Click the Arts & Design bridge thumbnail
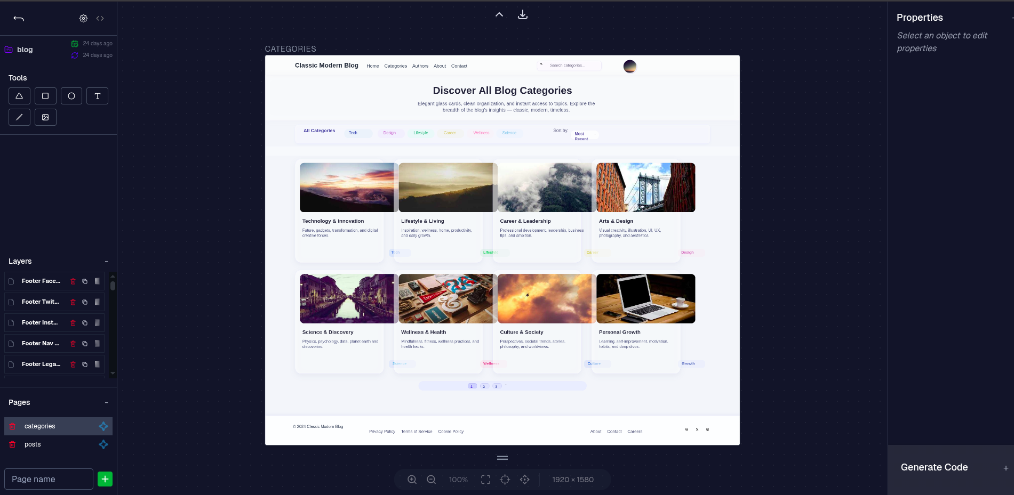Image resolution: width=1014 pixels, height=495 pixels. click(646, 188)
